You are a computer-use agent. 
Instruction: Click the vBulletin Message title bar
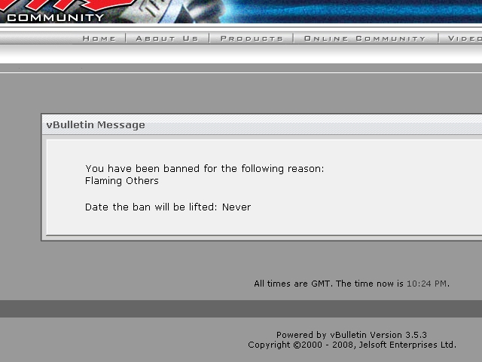(262, 124)
